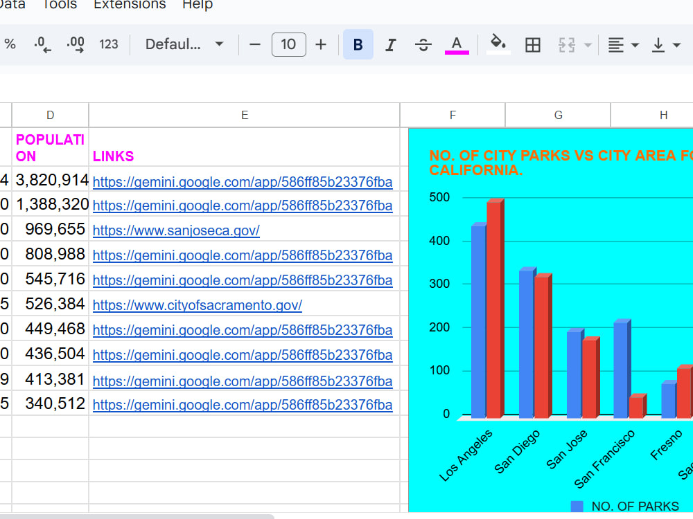Open gemini link in the 1,388,320 row

(242, 206)
